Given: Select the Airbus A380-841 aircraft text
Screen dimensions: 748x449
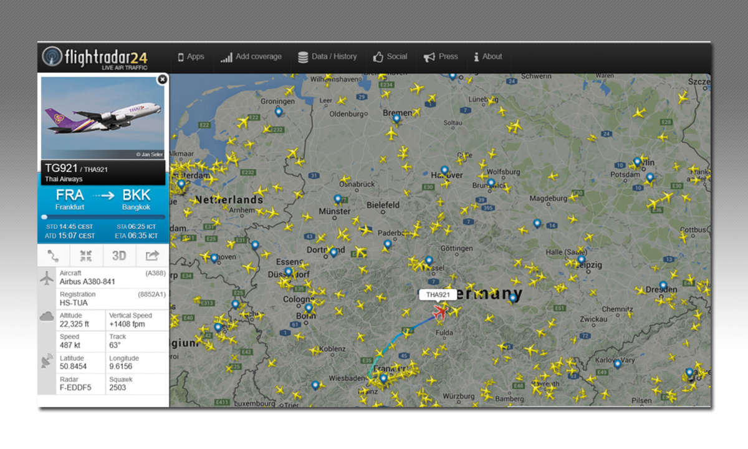Looking at the screenshot, I should [87, 282].
